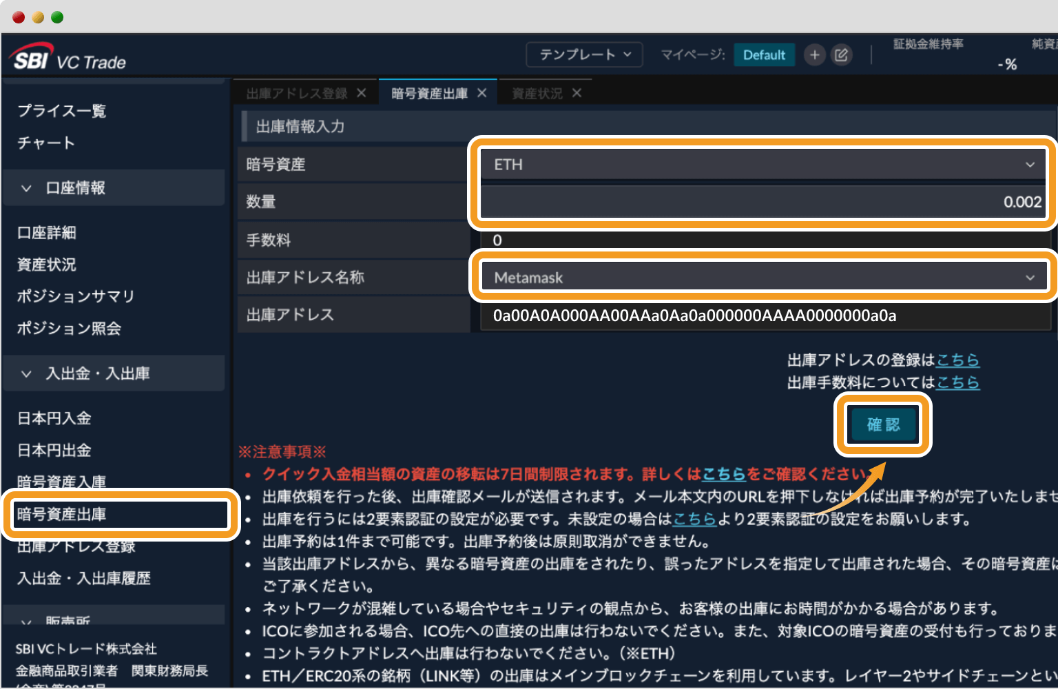Open the チャート sidebar entry
The width and height of the screenshot is (1058, 689).
(45, 143)
